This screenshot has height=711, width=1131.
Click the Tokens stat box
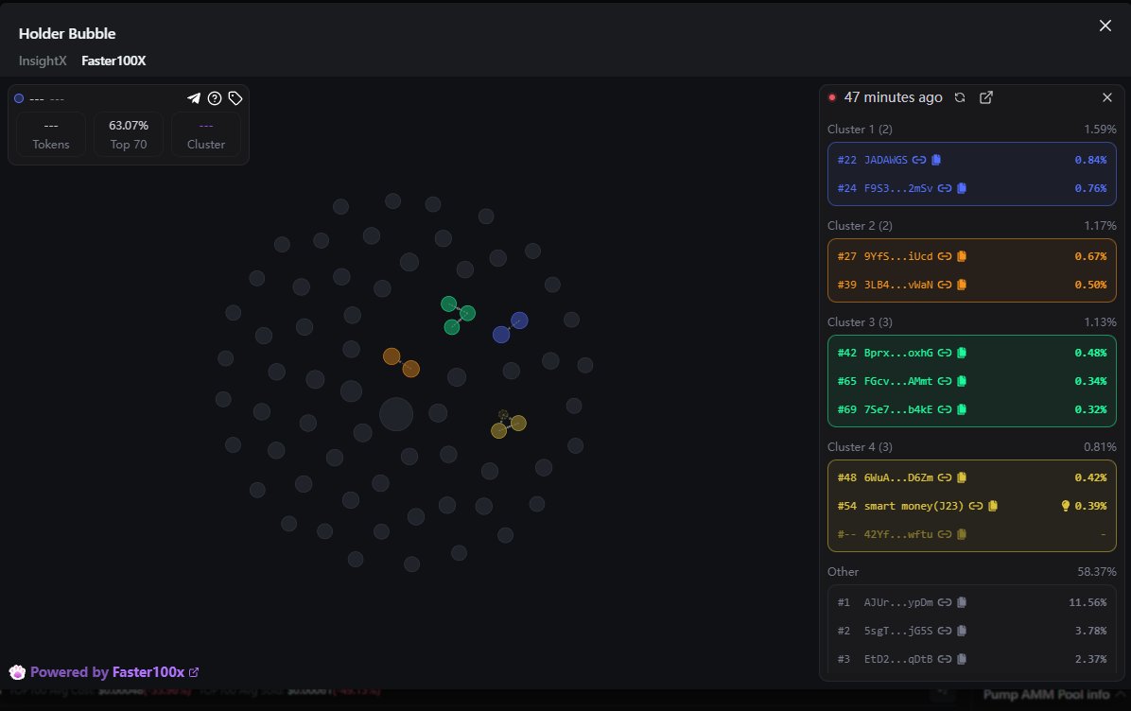point(50,134)
